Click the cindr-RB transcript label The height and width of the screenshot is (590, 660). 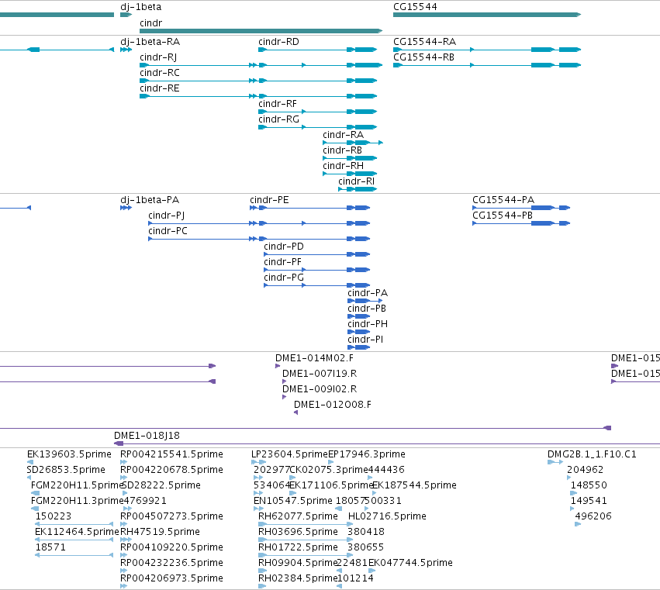[342, 150]
